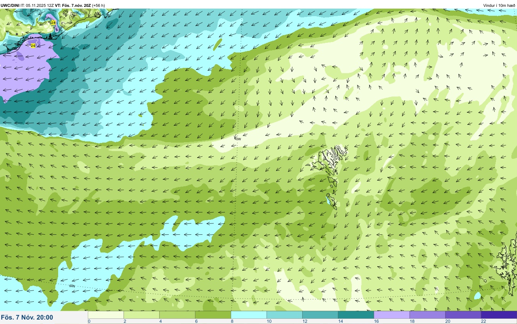Viewport: 517px width, 324px height.
Task: Click the '(+56 h)' forecast offset text
Action: click(99, 5)
